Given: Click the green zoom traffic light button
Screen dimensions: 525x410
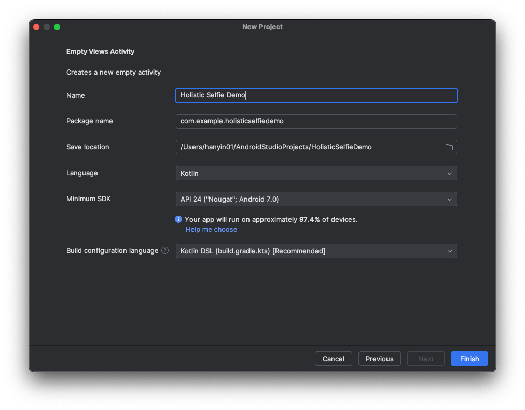Looking at the screenshot, I should point(57,26).
